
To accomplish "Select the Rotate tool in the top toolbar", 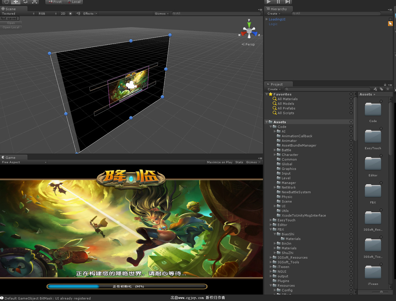I will 25,2.
